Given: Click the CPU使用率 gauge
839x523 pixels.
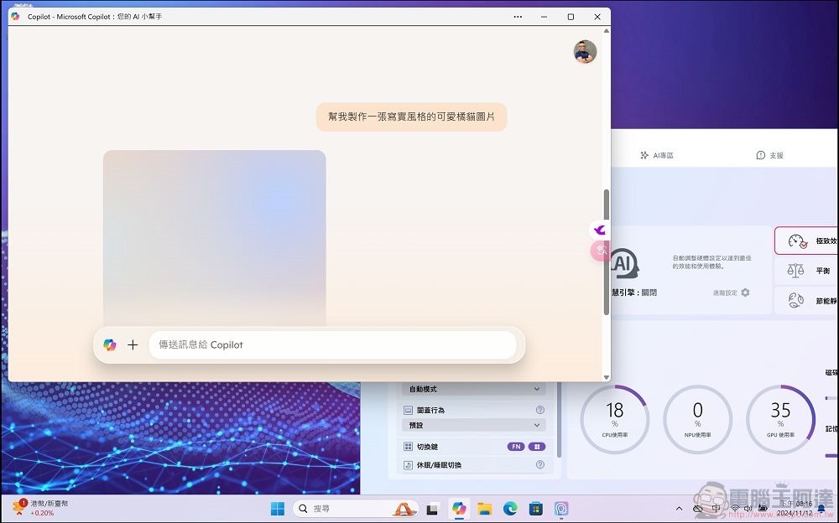Looking at the screenshot, I should pos(614,419).
